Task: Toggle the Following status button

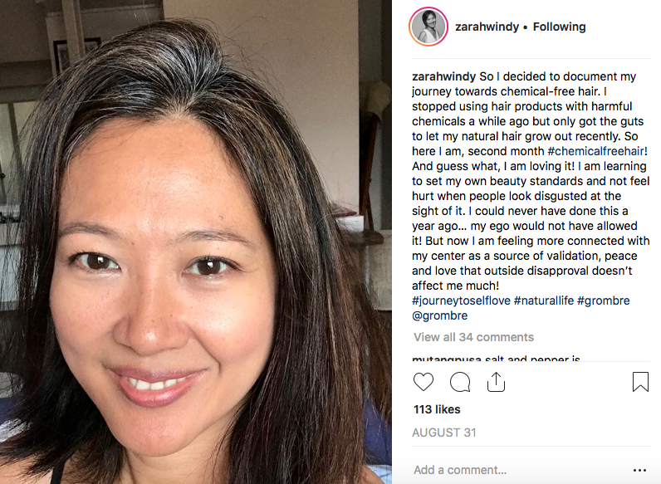Action: click(x=559, y=27)
